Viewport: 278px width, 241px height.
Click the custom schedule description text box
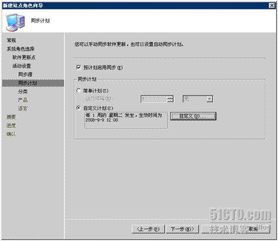click(126, 120)
